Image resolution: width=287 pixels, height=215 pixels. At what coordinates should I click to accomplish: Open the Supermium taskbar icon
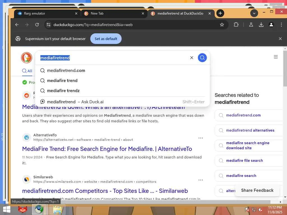pyautogui.click(x=39, y=209)
